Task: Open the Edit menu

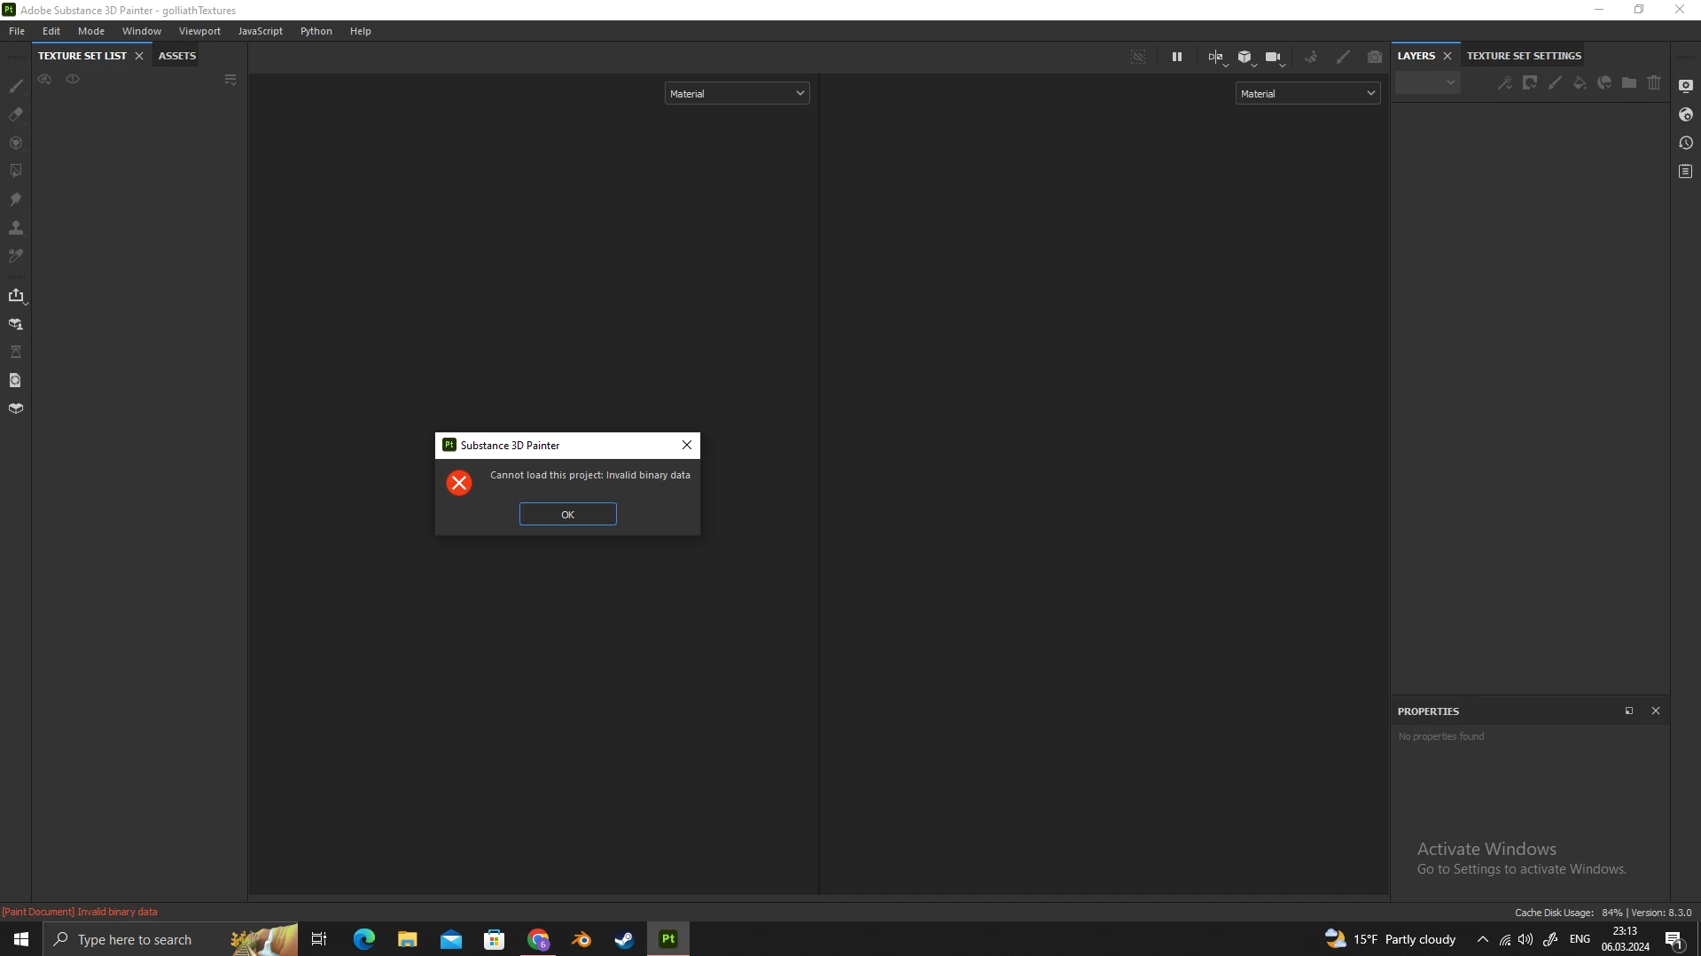Action: pos(51,31)
